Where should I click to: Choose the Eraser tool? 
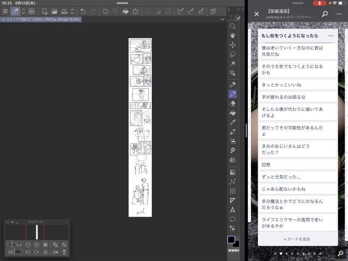[x=233, y=104]
